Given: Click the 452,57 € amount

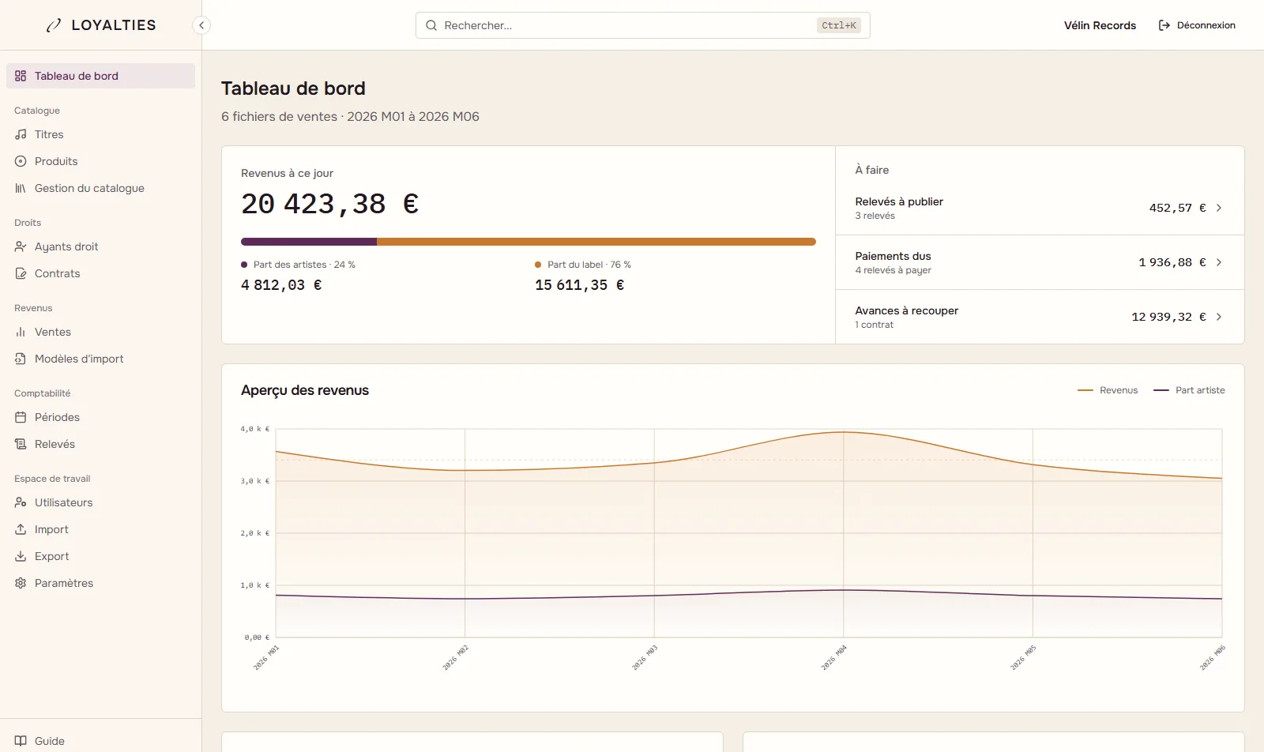Looking at the screenshot, I should [x=1178, y=208].
